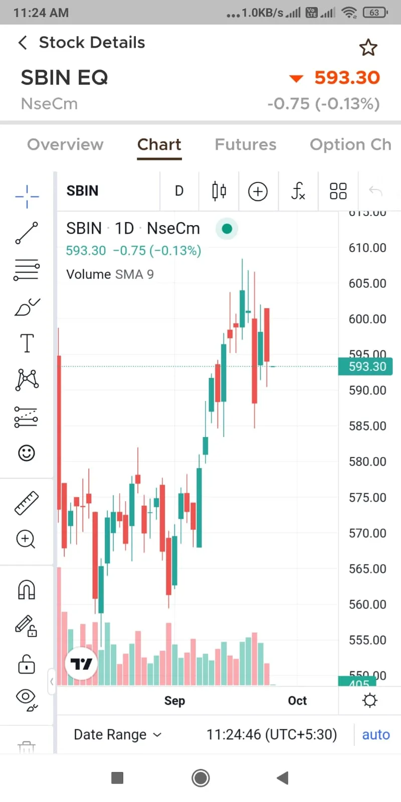Click the TradingView logo badge
The height and width of the screenshot is (802, 401).
click(x=81, y=664)
